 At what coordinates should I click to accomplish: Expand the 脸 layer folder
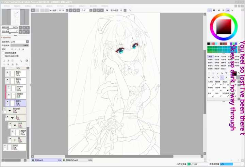(x=15, y=140)
